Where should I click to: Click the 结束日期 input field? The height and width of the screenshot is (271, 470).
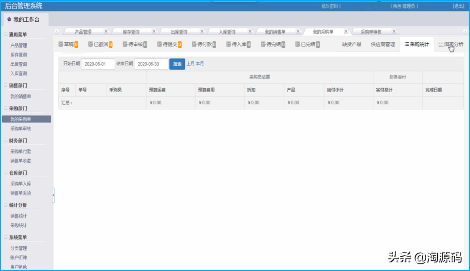point(151,64)
